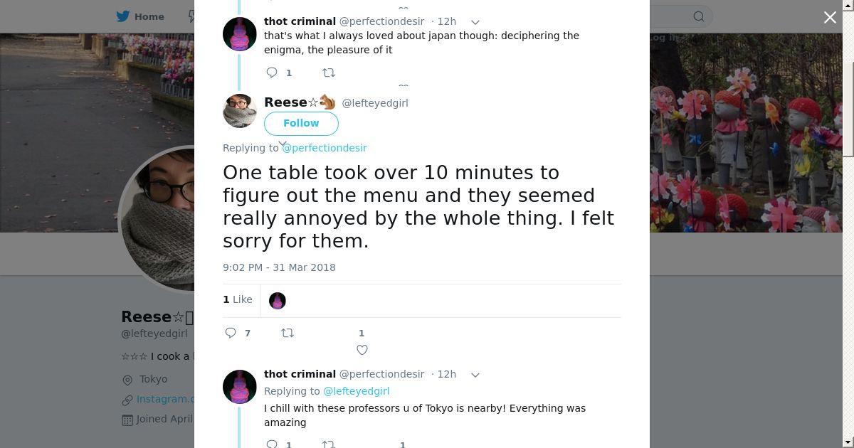Image resolution: width=854 pixels, height=448 pixels.
Task: Show the 1 Like list
Action: coord(238,299)
